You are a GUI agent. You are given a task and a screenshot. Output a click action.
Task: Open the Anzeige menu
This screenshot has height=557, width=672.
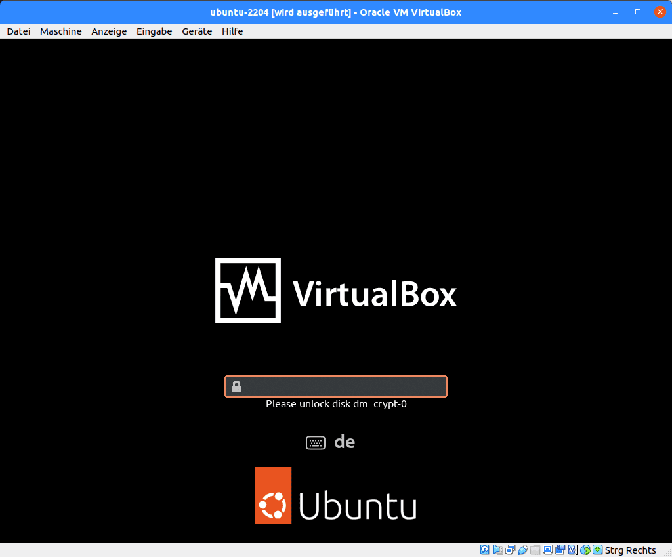109,31
